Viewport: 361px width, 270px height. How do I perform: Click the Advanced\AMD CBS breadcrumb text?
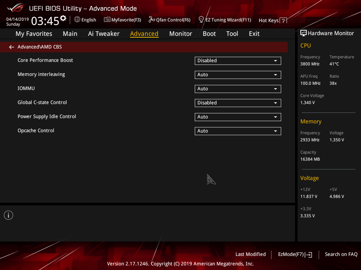(x=39, y=47)
